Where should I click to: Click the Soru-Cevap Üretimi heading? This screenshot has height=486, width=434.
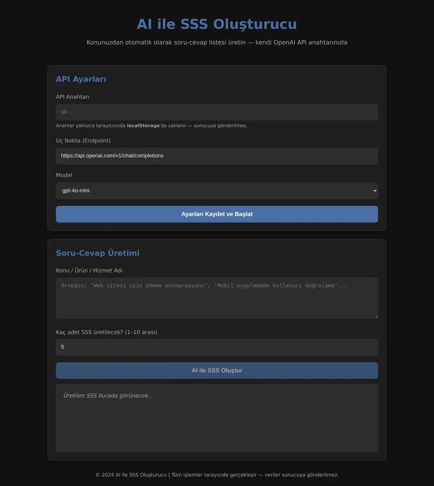(x=98, y=253)
